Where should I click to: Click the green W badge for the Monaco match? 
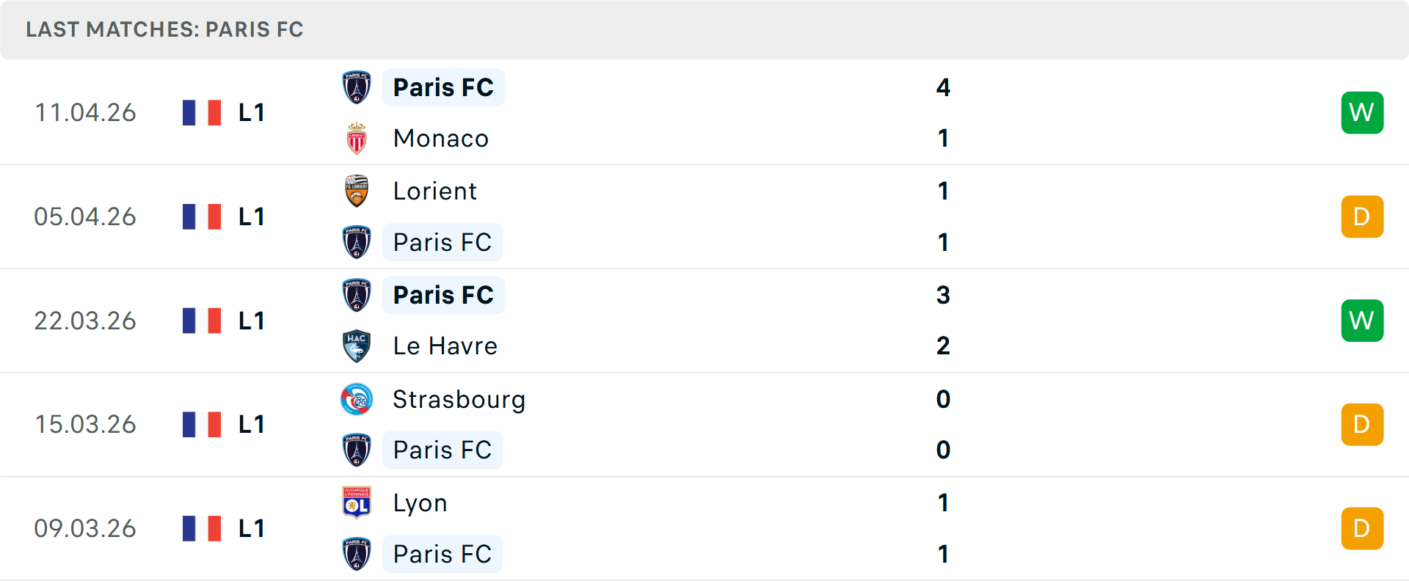(x=1362, y=112)
